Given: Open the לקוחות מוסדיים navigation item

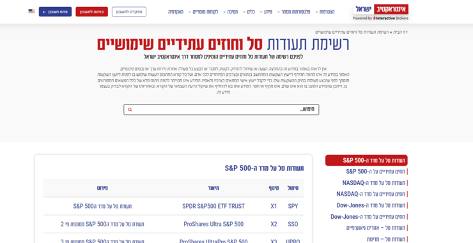Looking at the screenshot, I should click(205, 12).
